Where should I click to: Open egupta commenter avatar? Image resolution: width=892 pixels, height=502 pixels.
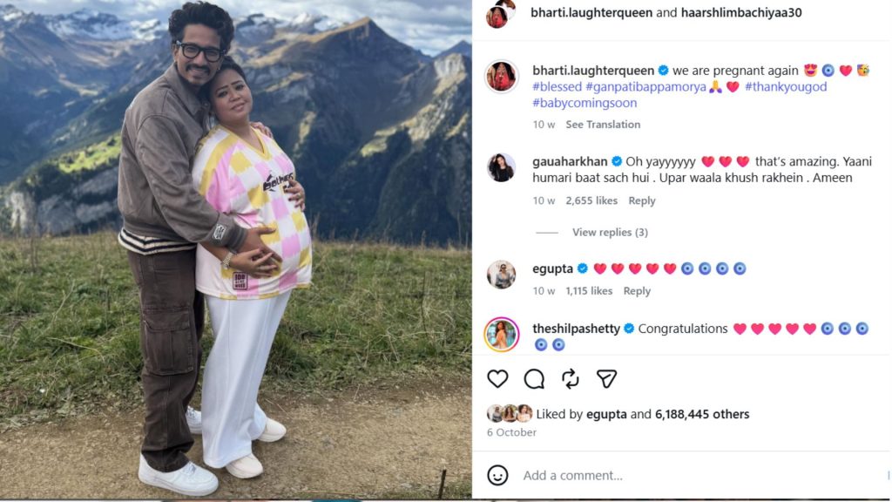coord(501,275)
